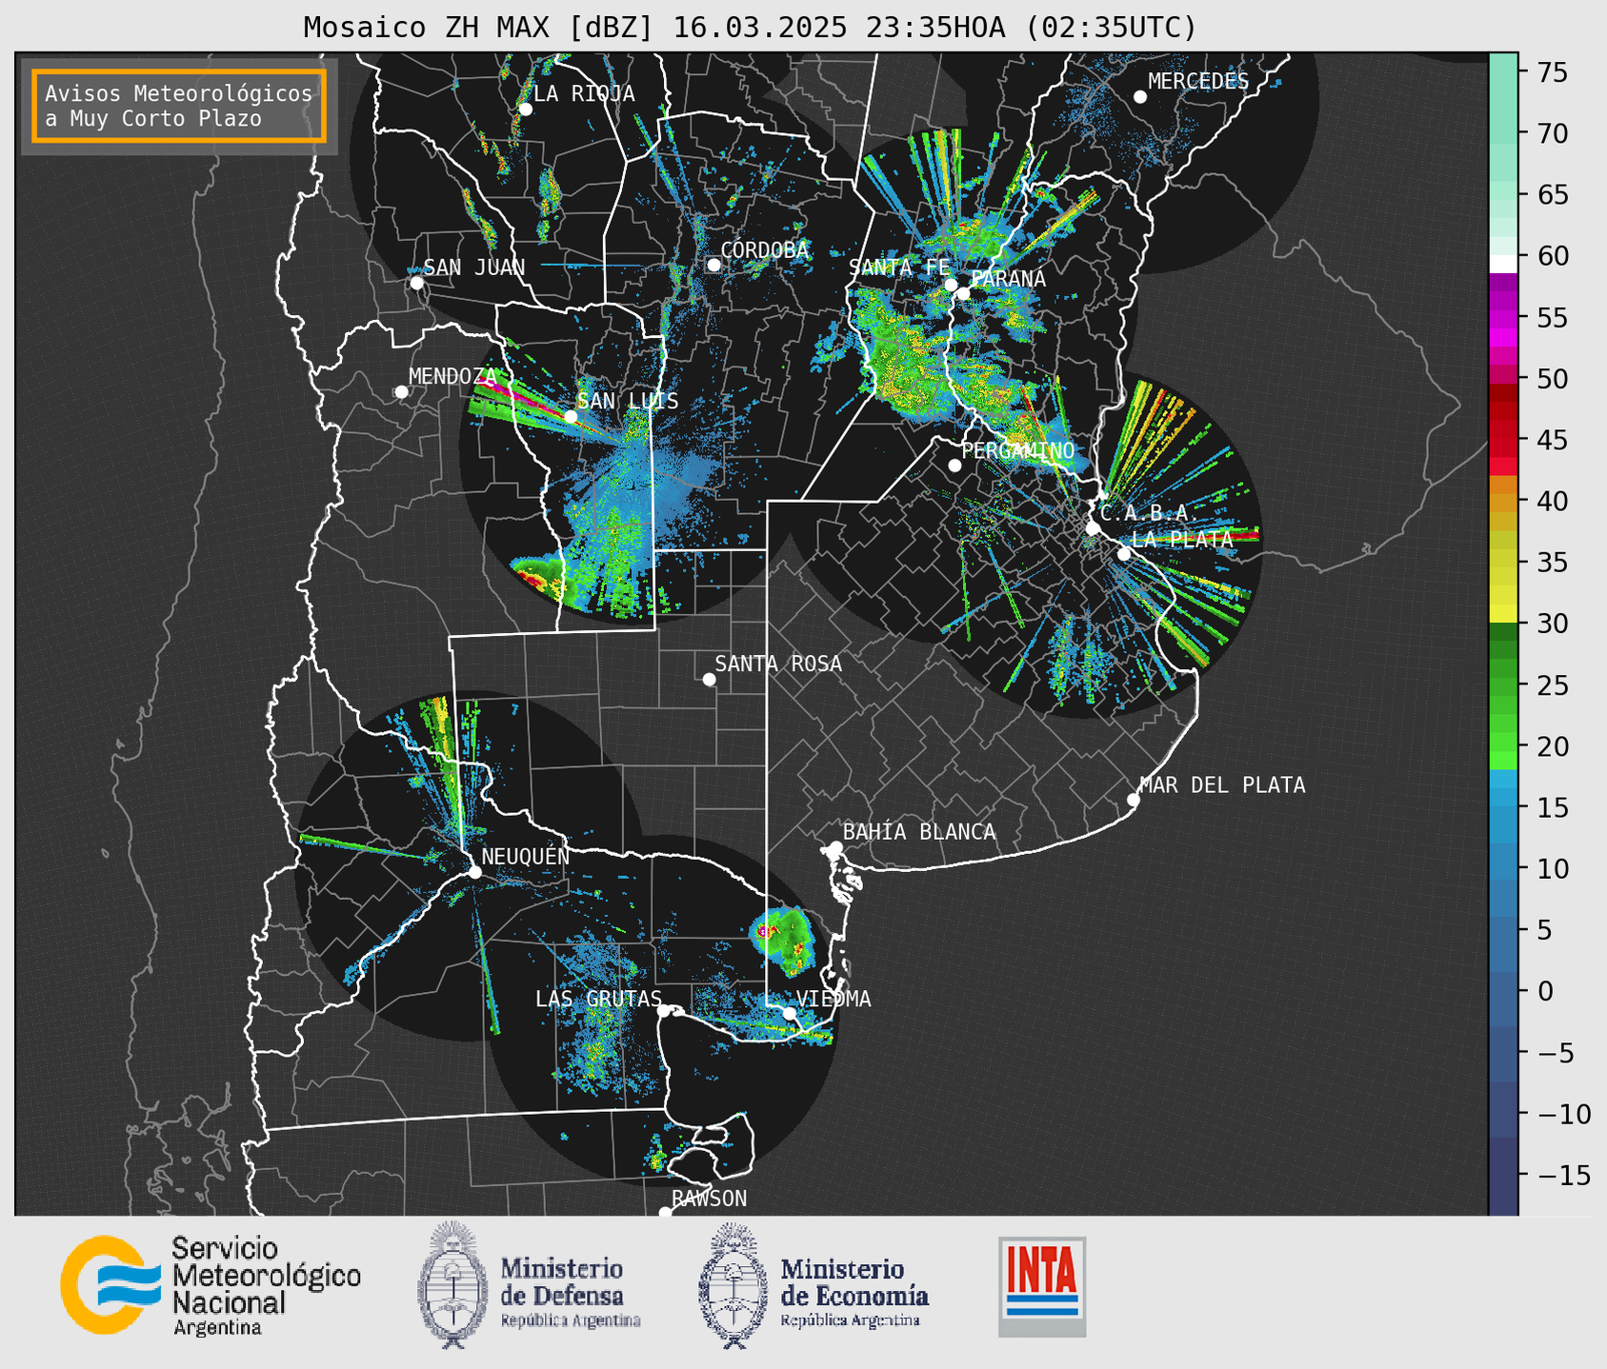Click the Paraná city marker

(x=963, y=293)
